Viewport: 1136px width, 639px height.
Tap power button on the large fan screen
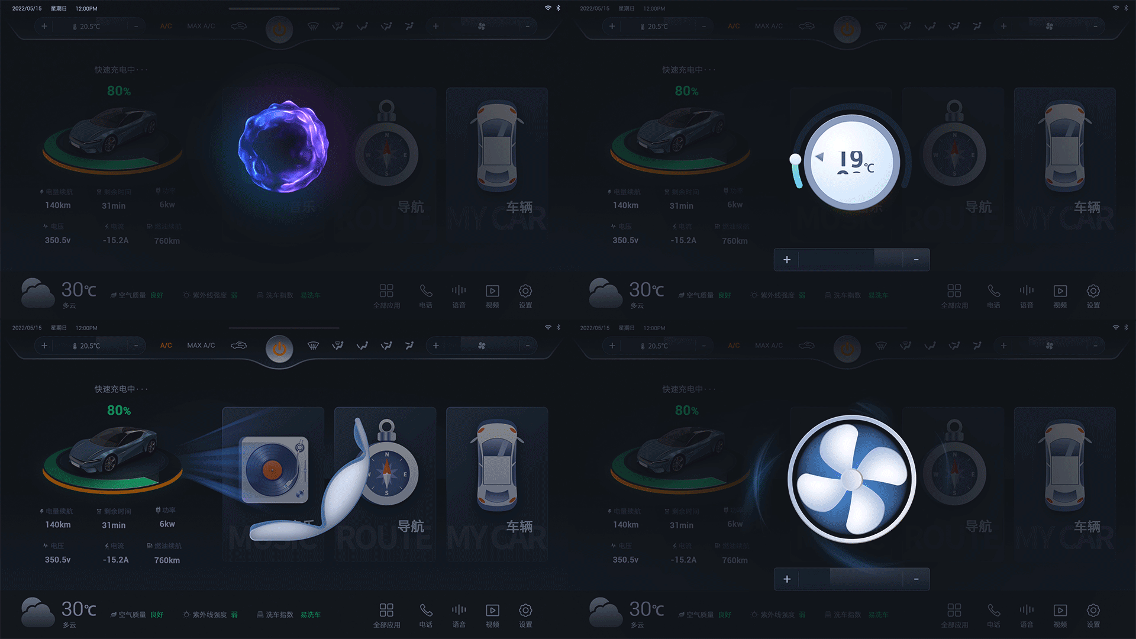[x=847, y=349]
